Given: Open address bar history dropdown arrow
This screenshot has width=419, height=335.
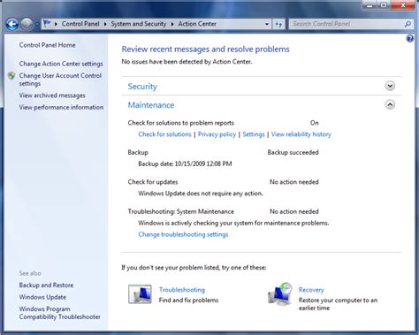Looking at the screenshot, I should click(x=267, y=24).
